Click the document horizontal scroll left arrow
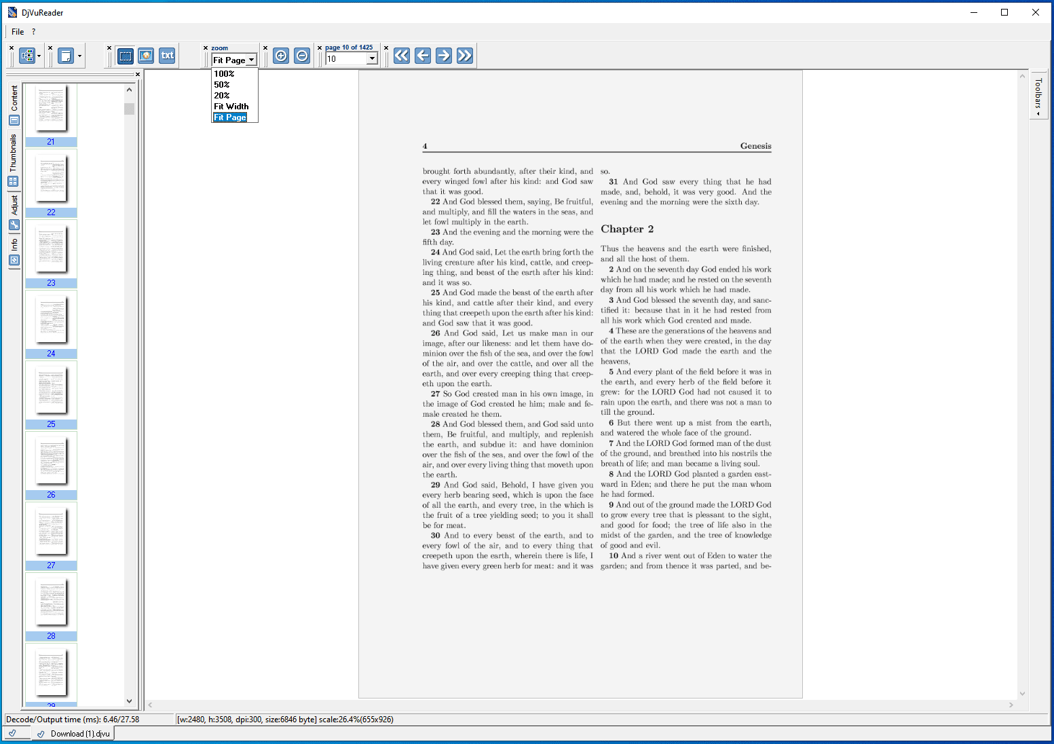Viewport: 1054px width, 744px height. 151,705
